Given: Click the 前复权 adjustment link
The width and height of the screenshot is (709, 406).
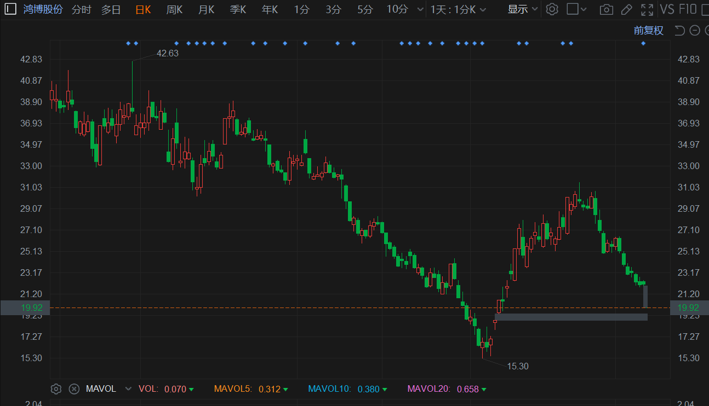Looking at the screenshot, I should (648, 31).
